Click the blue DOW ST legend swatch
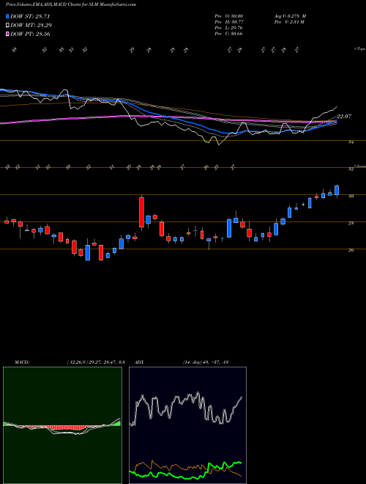The width and height of the screenshot is (366, 484). [x=8, y=16]
